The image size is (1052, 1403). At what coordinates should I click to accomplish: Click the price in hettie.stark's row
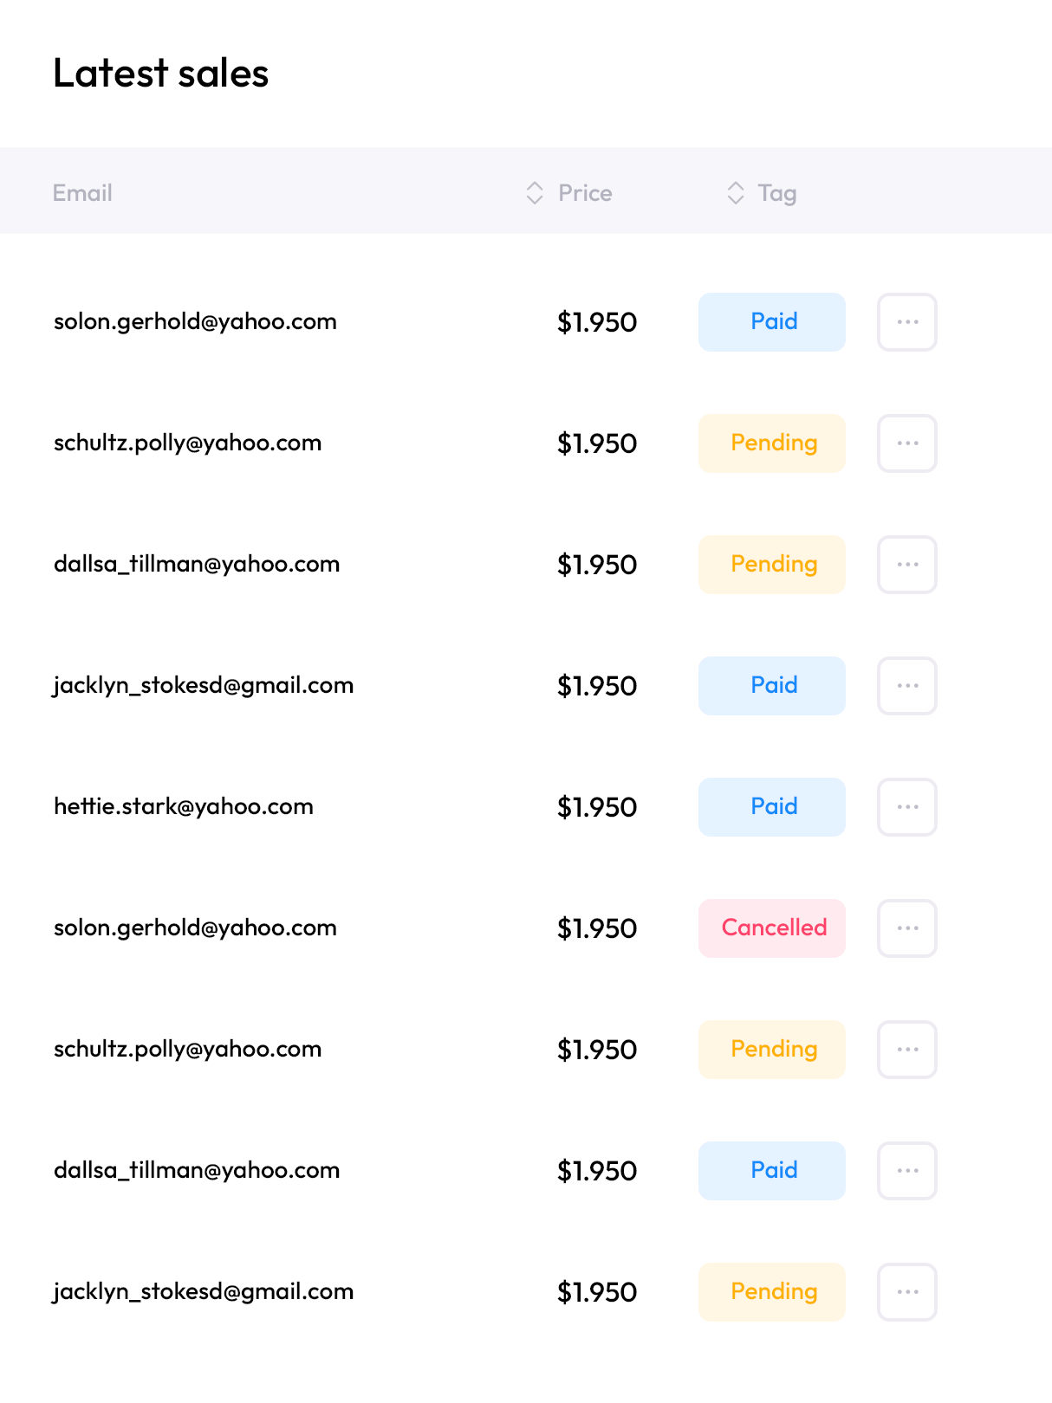(x=597, y=807)
